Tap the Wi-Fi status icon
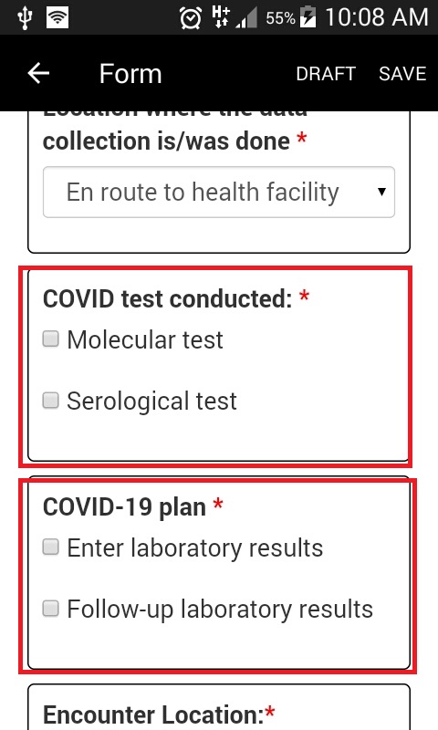438x730 pixels. (57, 18)
